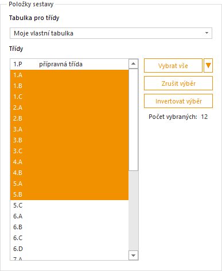Click the Zrušit výběr button
Screen dimensions: 222x271
[x=178, y=83]
